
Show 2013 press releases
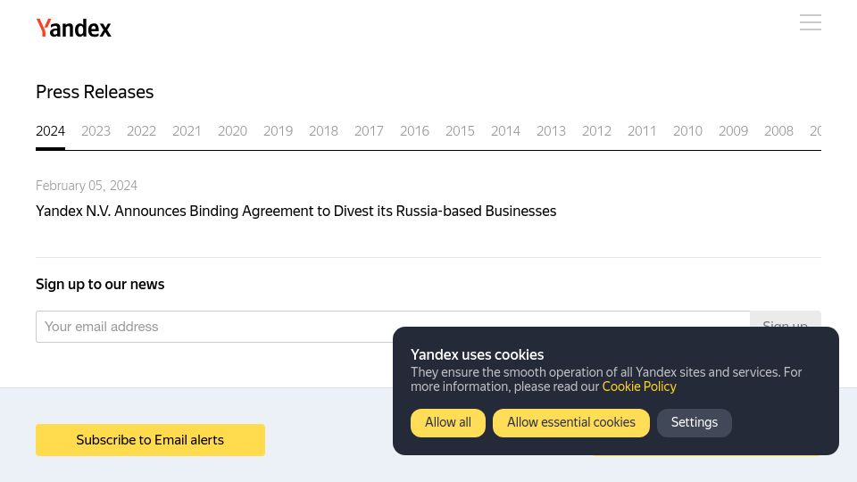click(551, 131)
